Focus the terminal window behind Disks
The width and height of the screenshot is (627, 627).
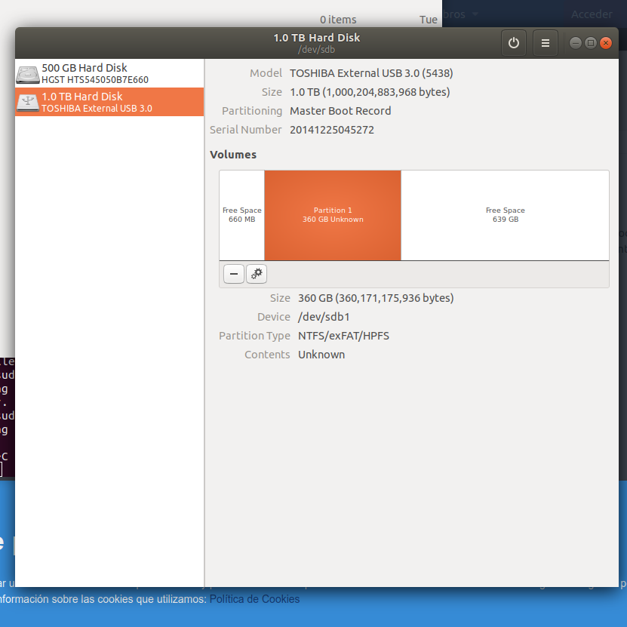[x=6, y=415]
